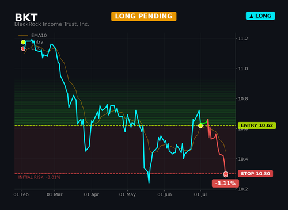Click the 01 May date axis label
288x210 pixels.
point(127,194)
